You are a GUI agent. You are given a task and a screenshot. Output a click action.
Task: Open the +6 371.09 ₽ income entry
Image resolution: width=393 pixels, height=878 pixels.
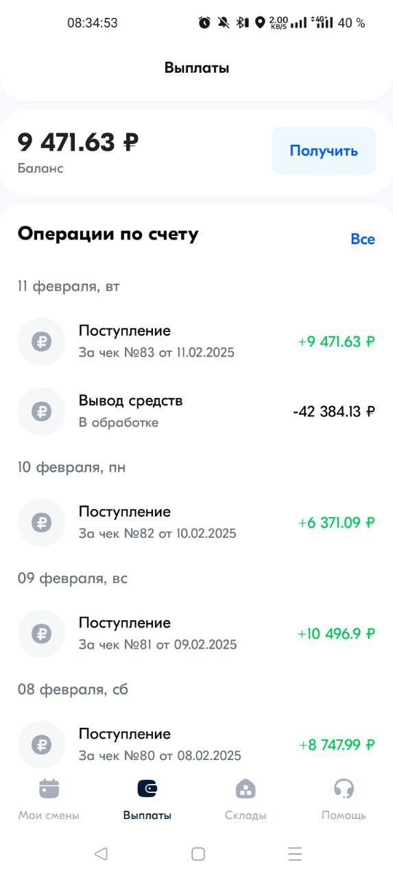[196, 523]
